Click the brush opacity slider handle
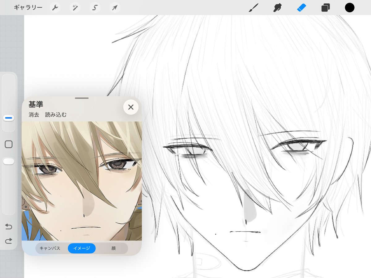The width and height of the screenshot is (371, 278). coord(9,161)
